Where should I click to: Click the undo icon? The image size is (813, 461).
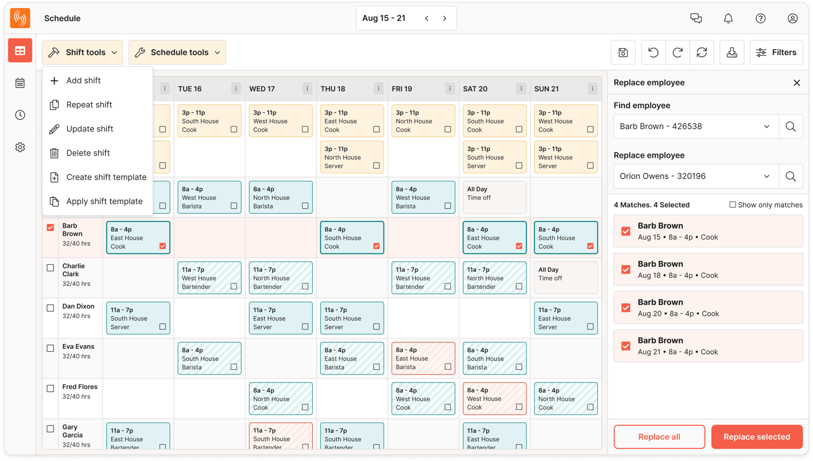pos(653,52)
